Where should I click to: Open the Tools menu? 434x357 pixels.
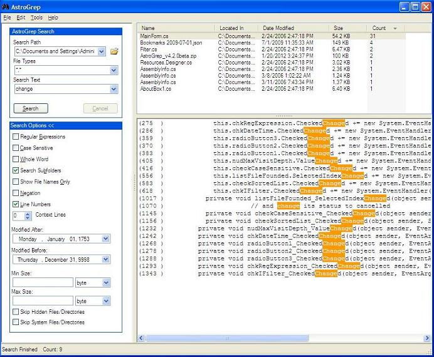tap(36, 18)
